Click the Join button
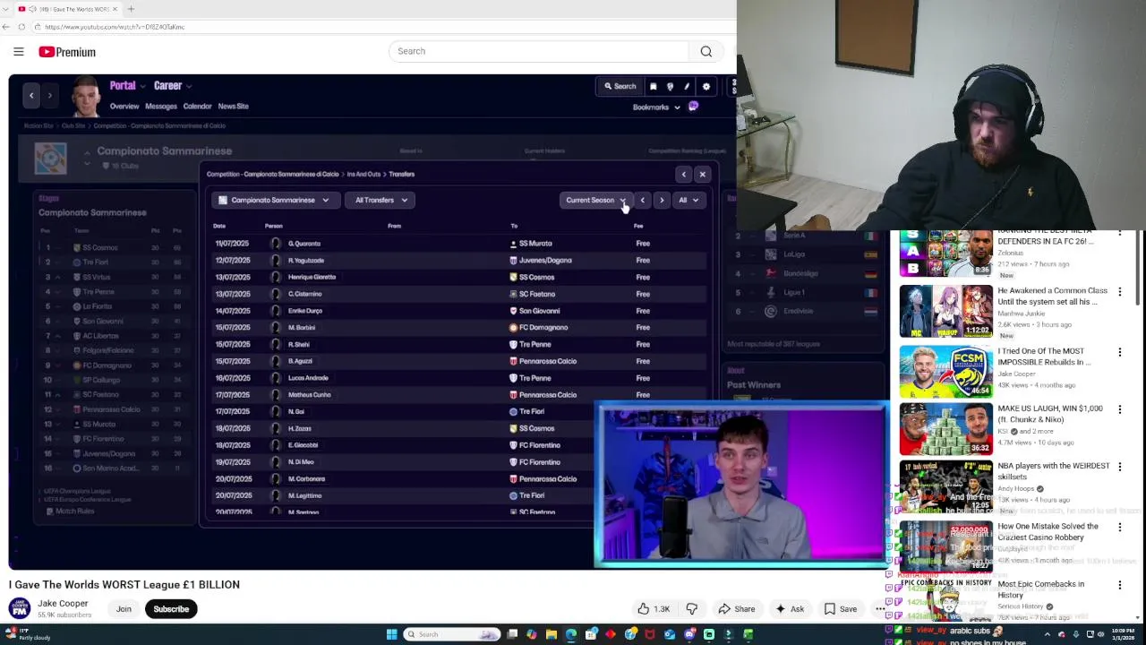Screen dimensions: 1146x645 124,609
